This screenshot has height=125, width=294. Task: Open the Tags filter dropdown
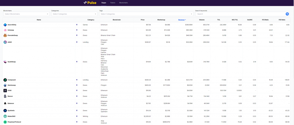[146, 14]
